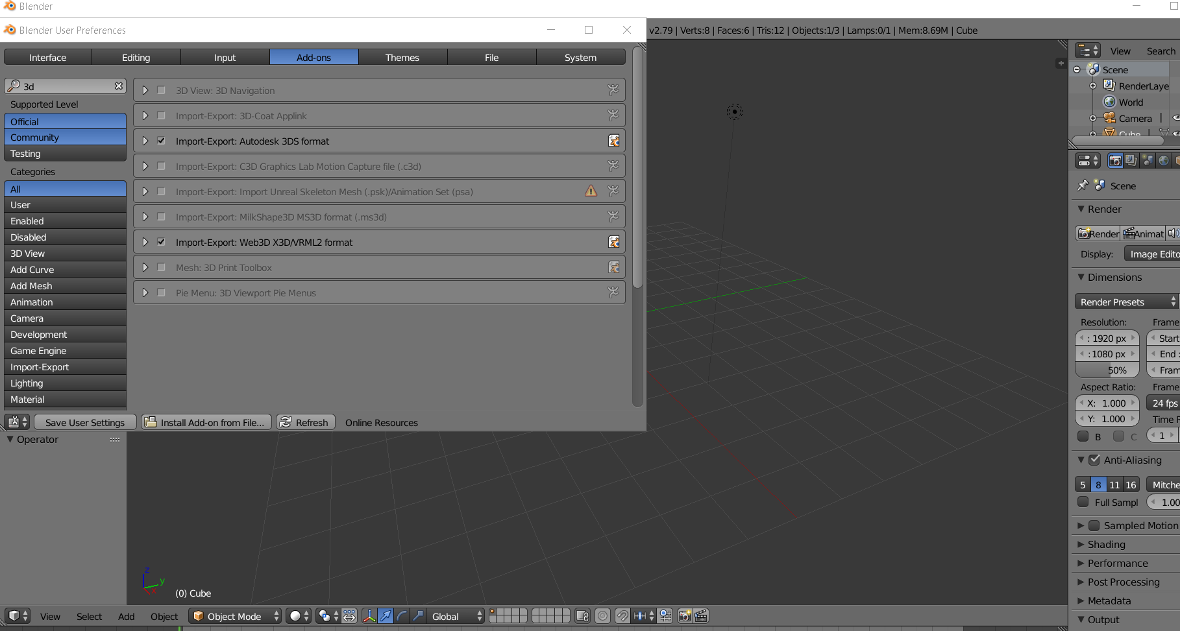Click the Aspect Ratio X value slider

pyautogui.click(x=1107, y=403)
